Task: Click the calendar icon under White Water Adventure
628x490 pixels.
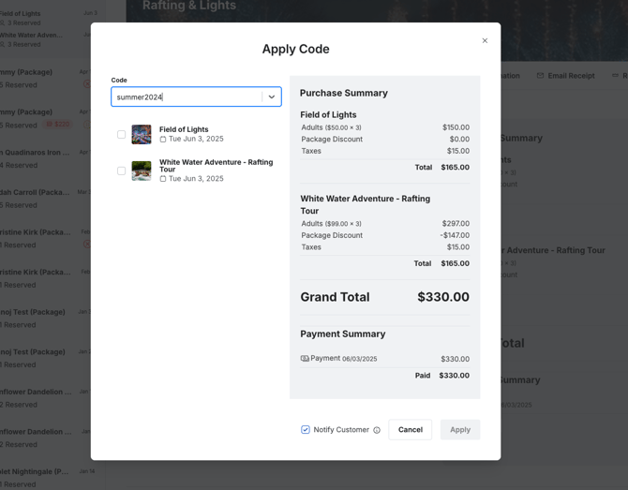Action: coord(163,179)
